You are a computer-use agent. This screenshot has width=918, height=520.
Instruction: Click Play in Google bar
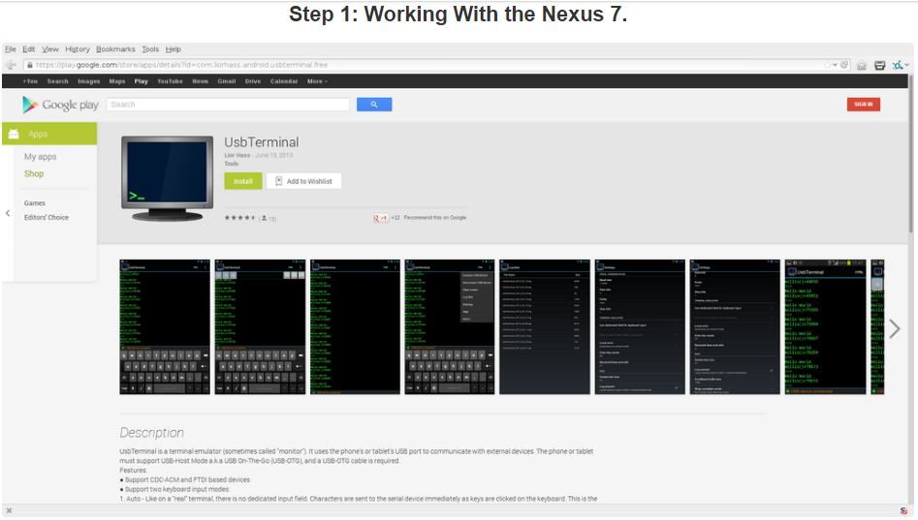pyautogui.click(x=142, y=81)
